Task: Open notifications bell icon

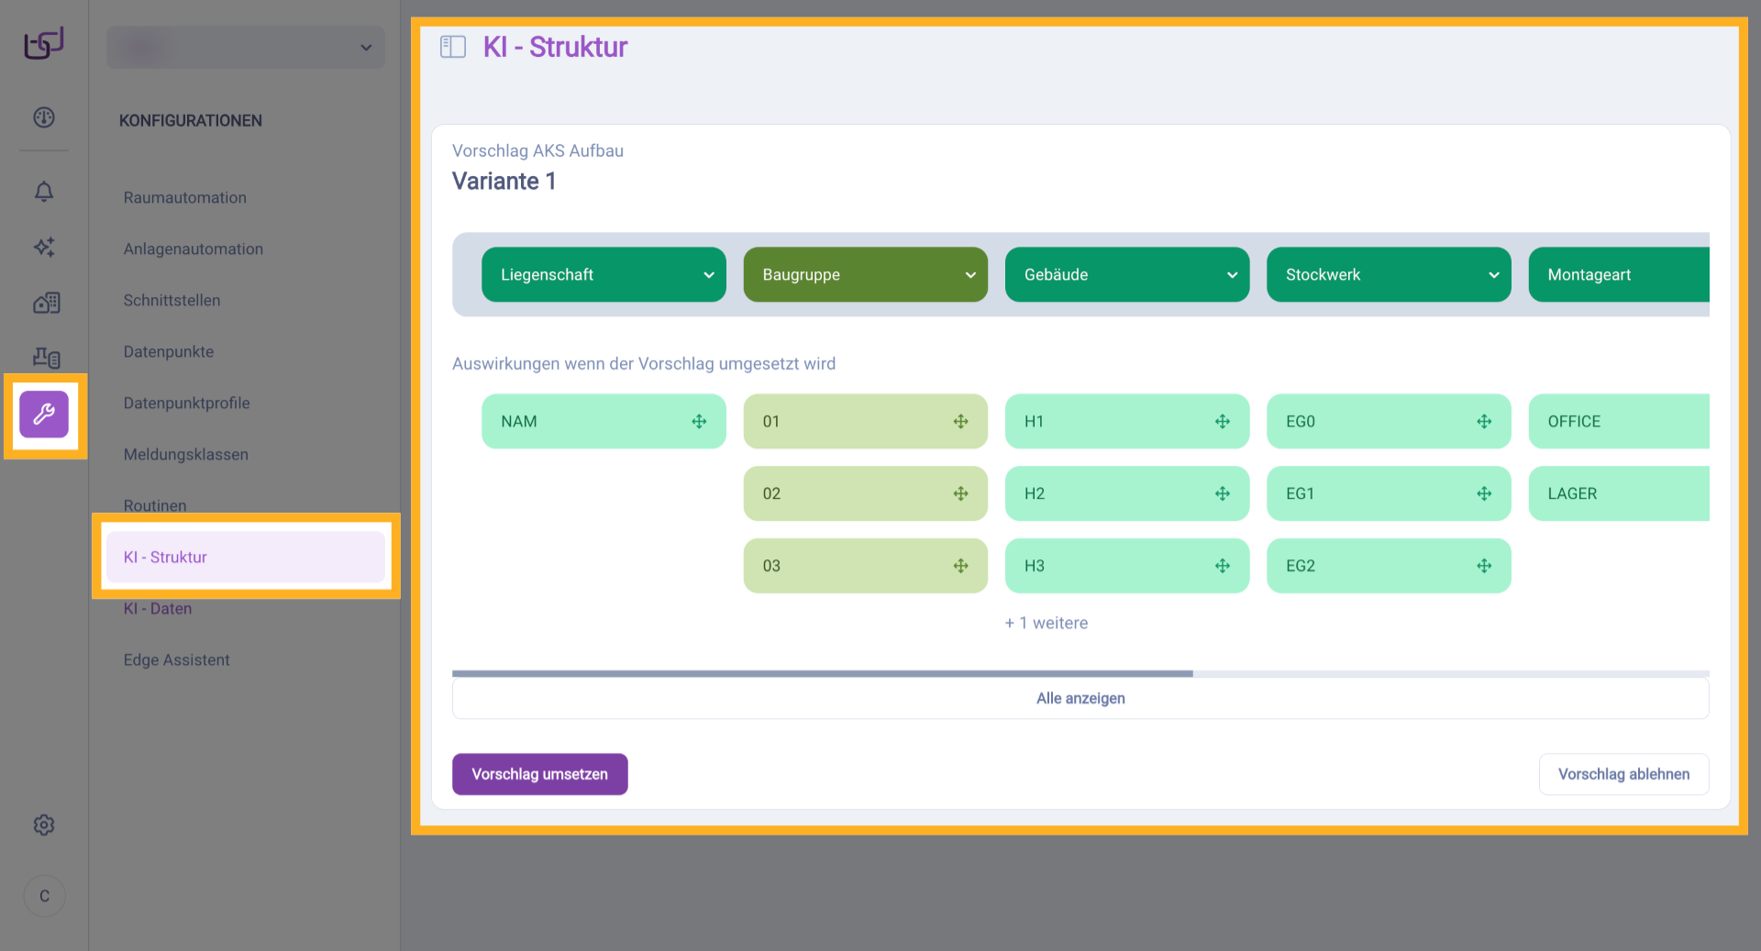Action: click(x=44, y=192)
